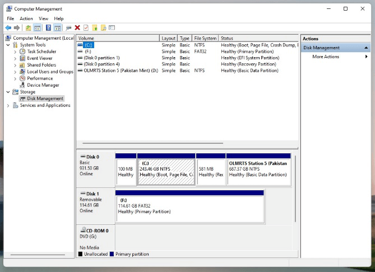Click the black Unallocated legend swatch
The height and width of the screenshot is (272, 375).
(x=80, y=254)
